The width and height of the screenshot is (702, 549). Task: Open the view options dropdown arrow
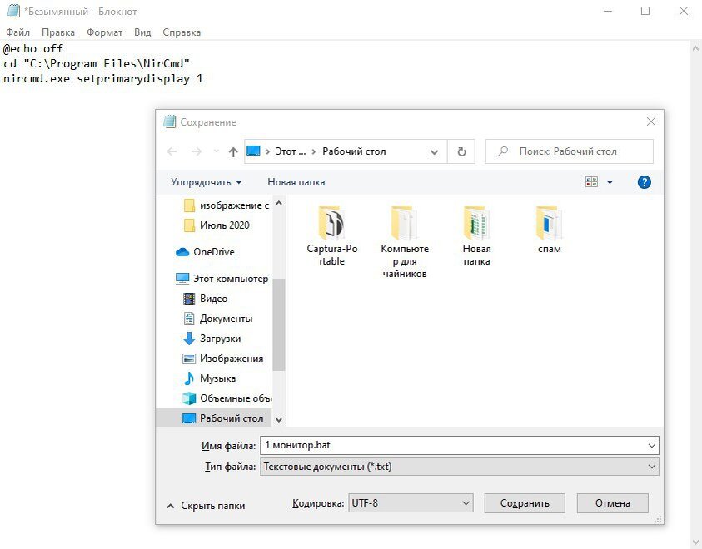click(610, 182)
